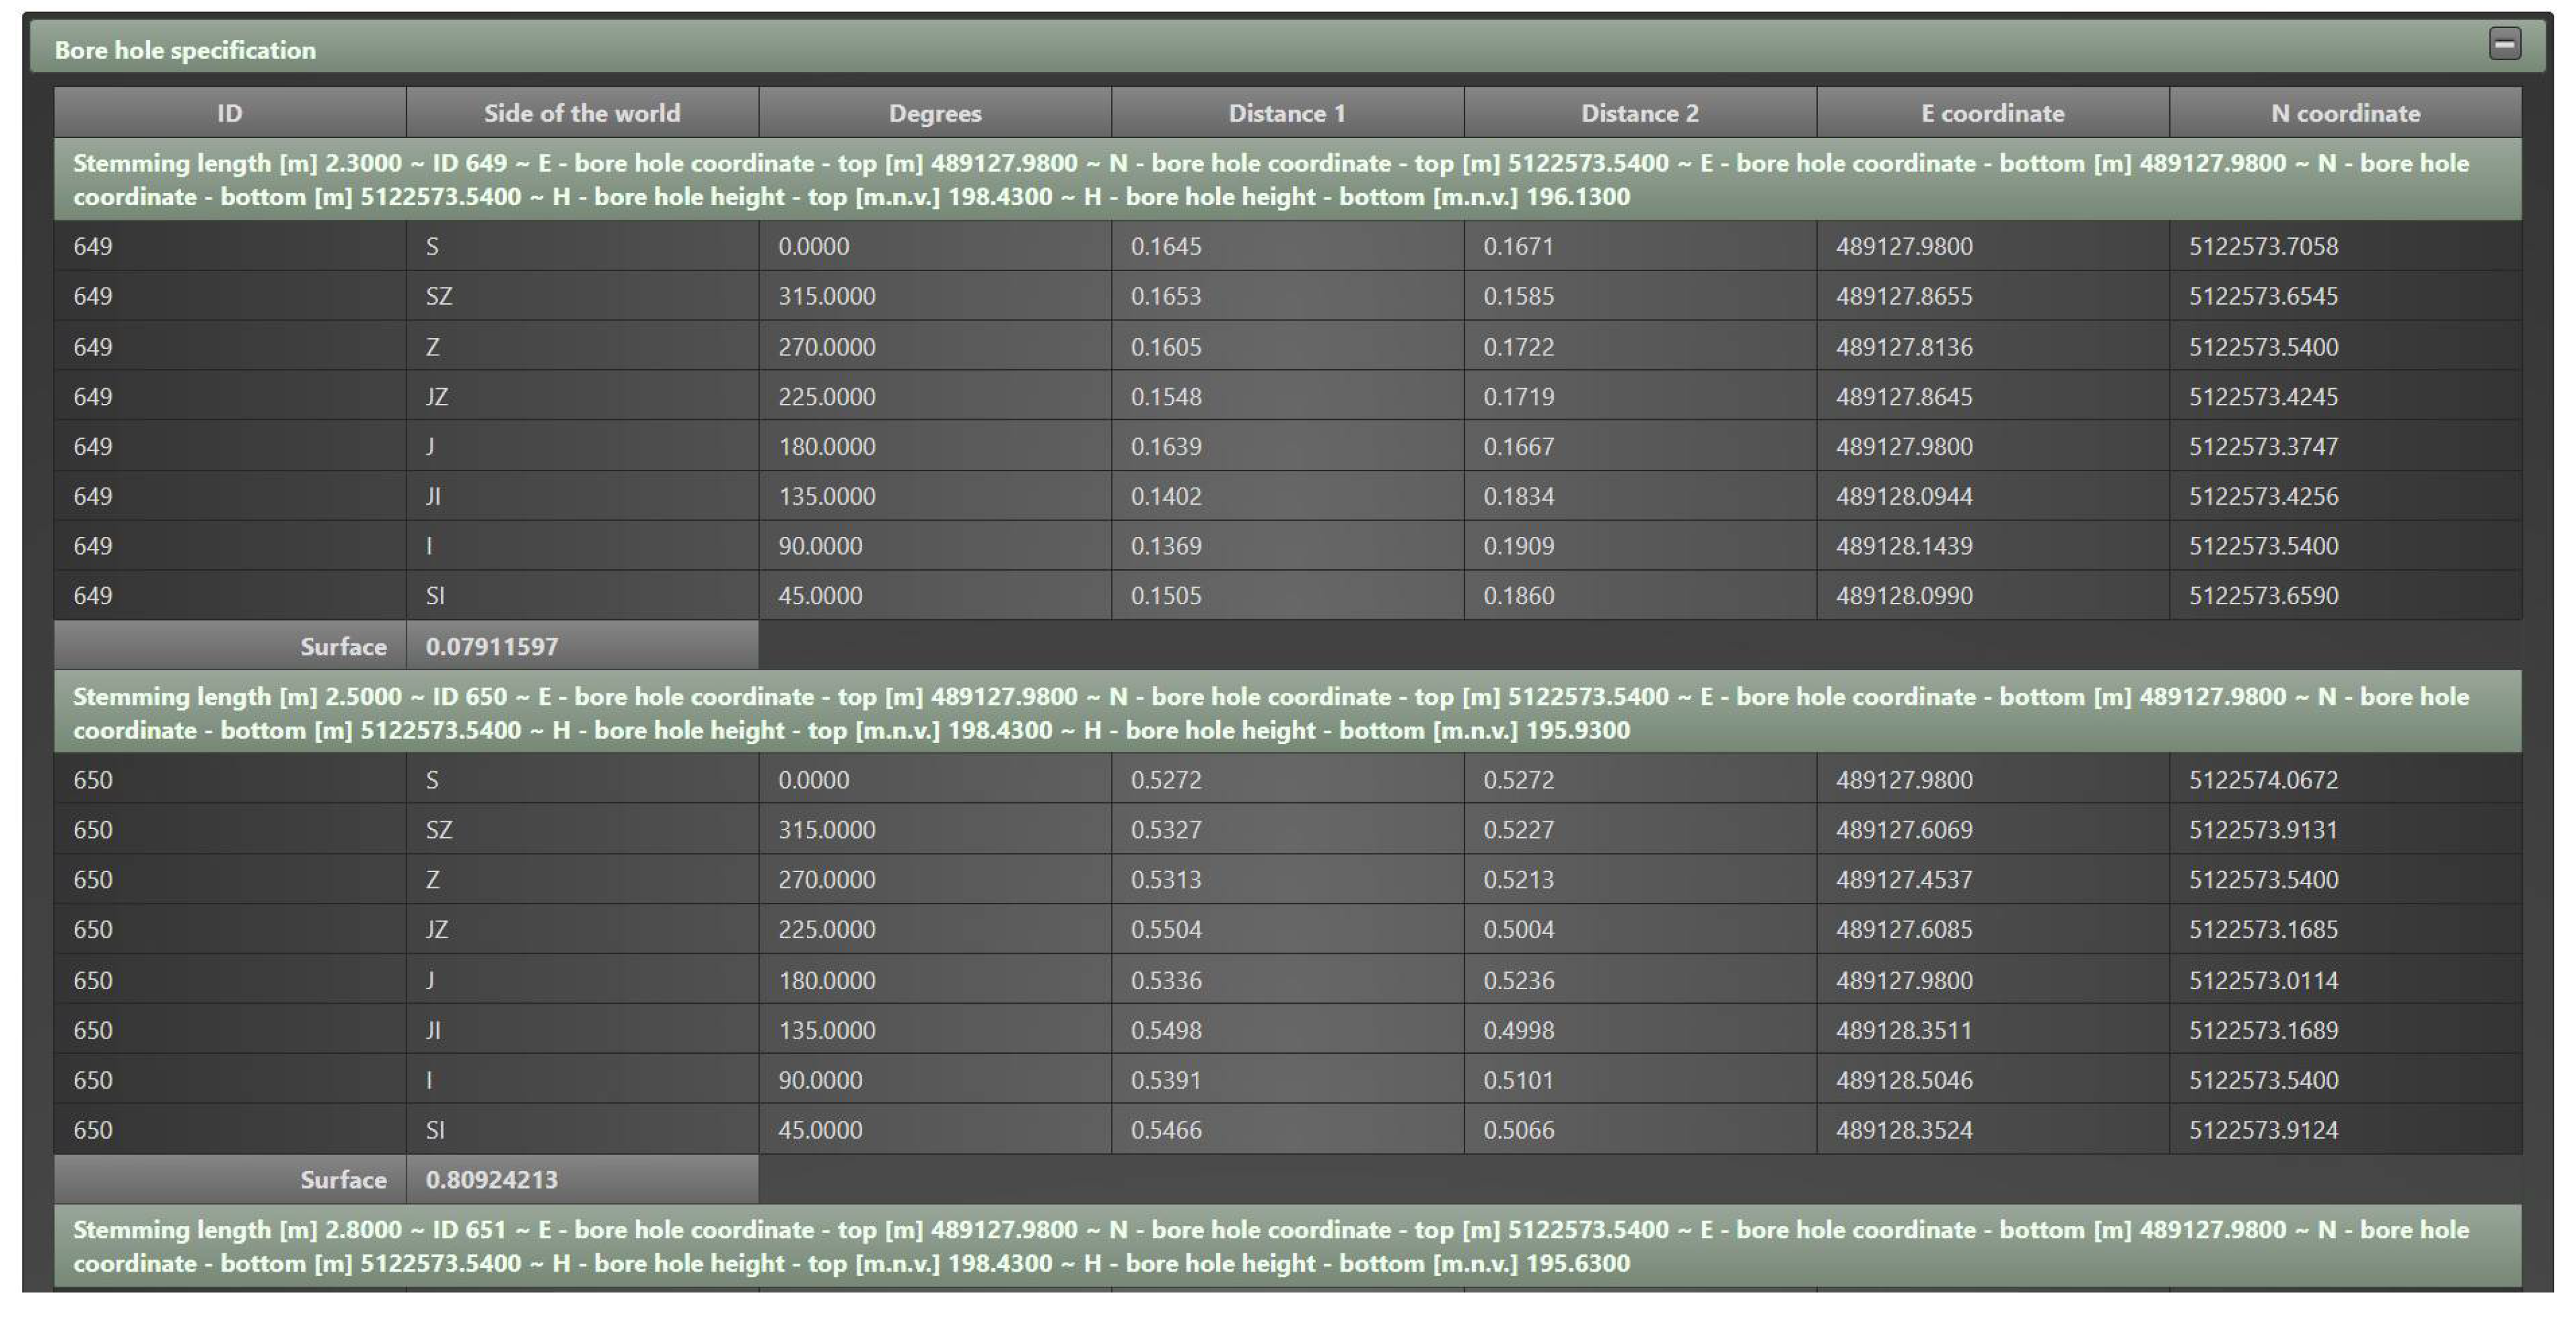The width and height of the screenshot is (2576, 1321).
Task: Click E coordinate 489128.0990 cell
Action: [x=1903, y=597]
